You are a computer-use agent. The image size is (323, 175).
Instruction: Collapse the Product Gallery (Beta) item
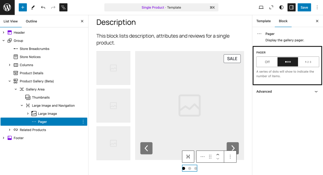pos(10,81)
